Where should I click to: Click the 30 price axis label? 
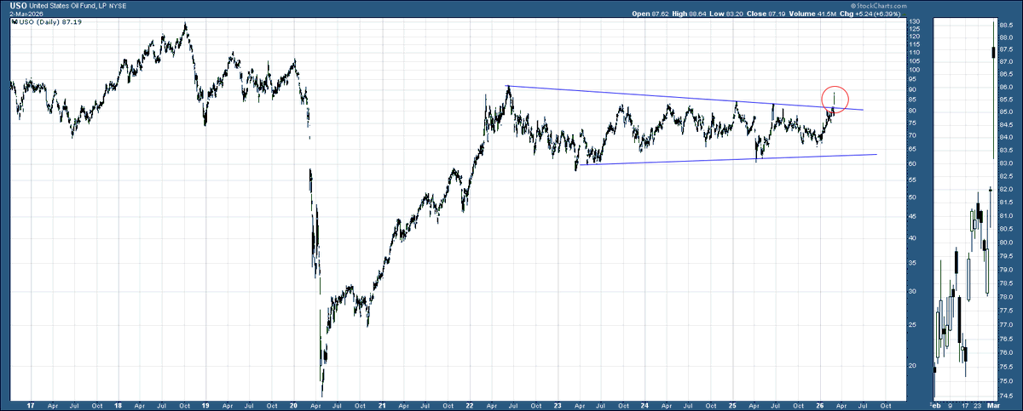click(x=912, y=290)
